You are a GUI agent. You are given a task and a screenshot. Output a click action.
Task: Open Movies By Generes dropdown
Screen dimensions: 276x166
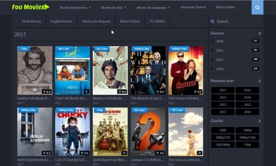[75, 8]
